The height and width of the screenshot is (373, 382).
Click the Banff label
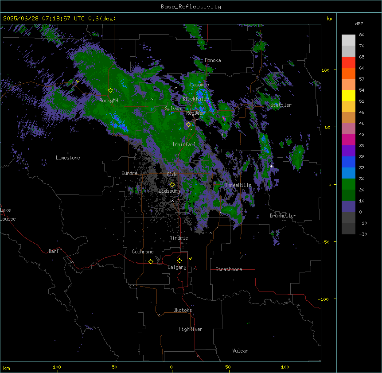pos(55,251)
